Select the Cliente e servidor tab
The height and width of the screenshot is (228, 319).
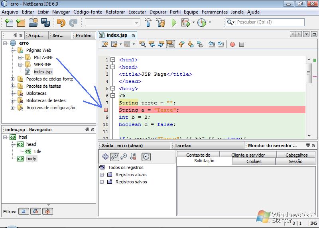[x=248, y=155]
